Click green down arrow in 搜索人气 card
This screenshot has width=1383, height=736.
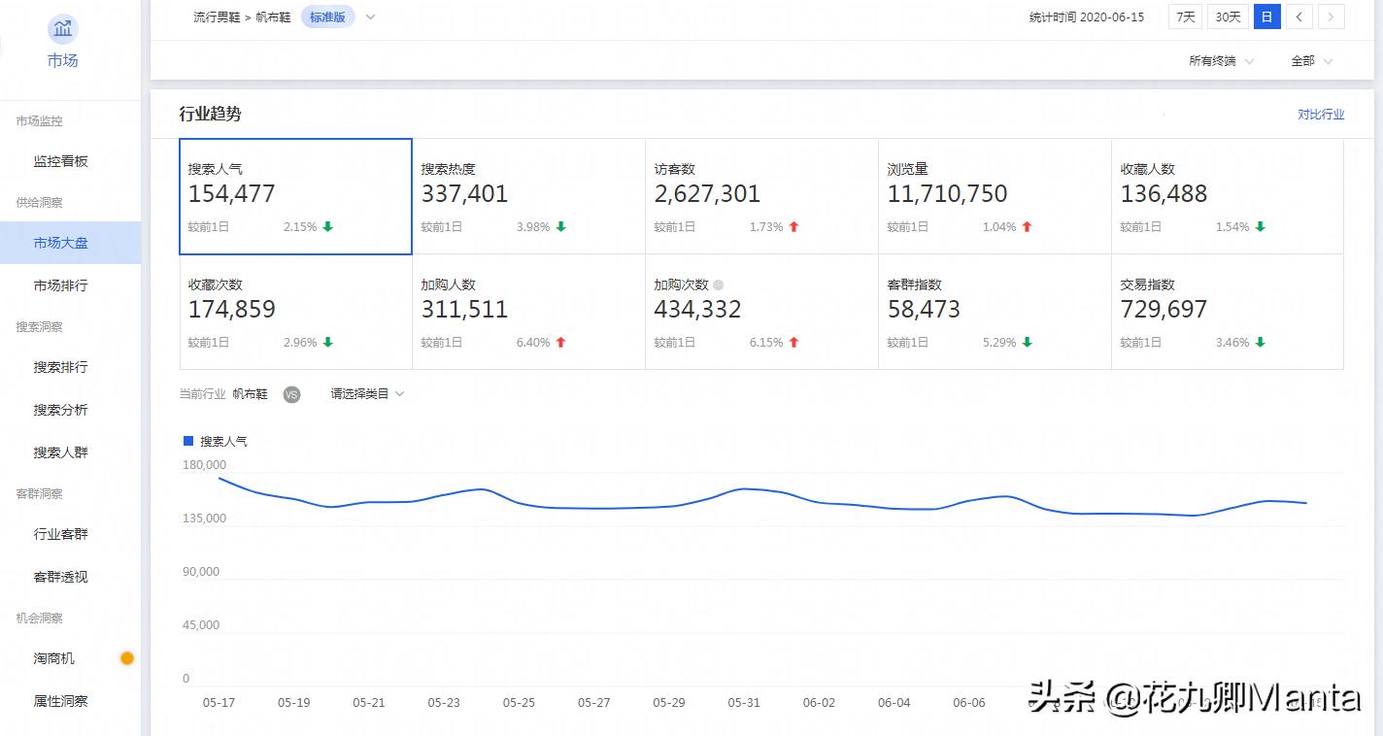328,227
